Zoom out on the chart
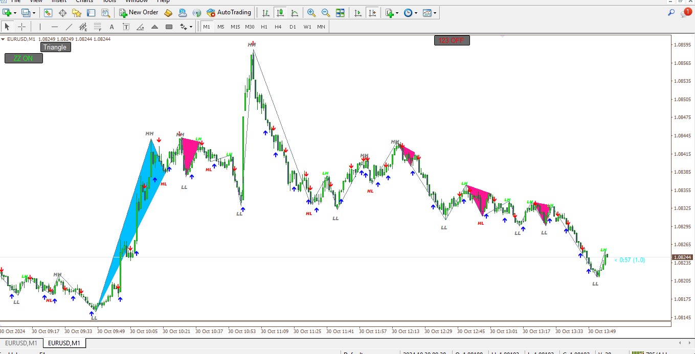 (x=326, y=13)
